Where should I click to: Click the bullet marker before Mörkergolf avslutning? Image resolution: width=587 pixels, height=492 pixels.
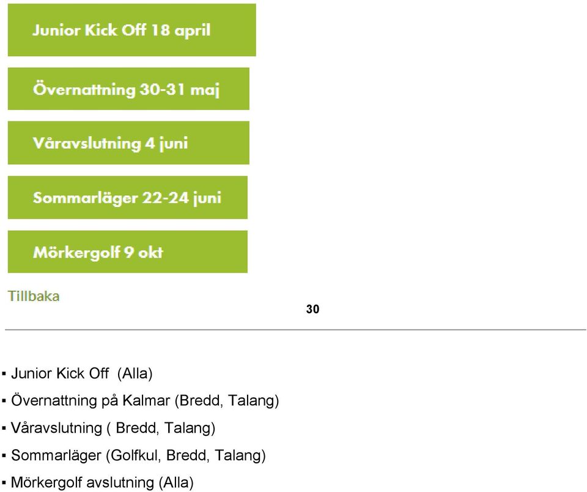[x=4, y=483]
